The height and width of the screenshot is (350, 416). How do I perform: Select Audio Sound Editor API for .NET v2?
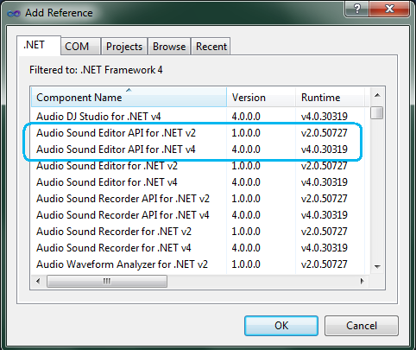(116, 133)
